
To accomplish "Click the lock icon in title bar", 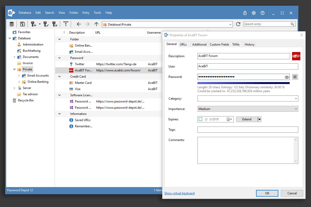I will (245, 13).
